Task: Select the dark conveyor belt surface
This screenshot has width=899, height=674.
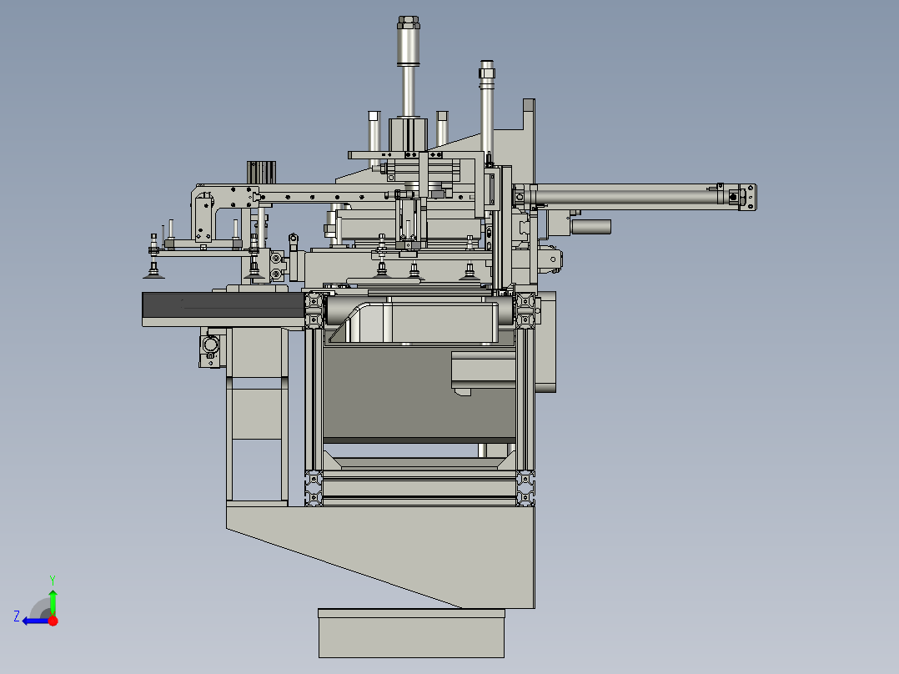Action: 223,305
